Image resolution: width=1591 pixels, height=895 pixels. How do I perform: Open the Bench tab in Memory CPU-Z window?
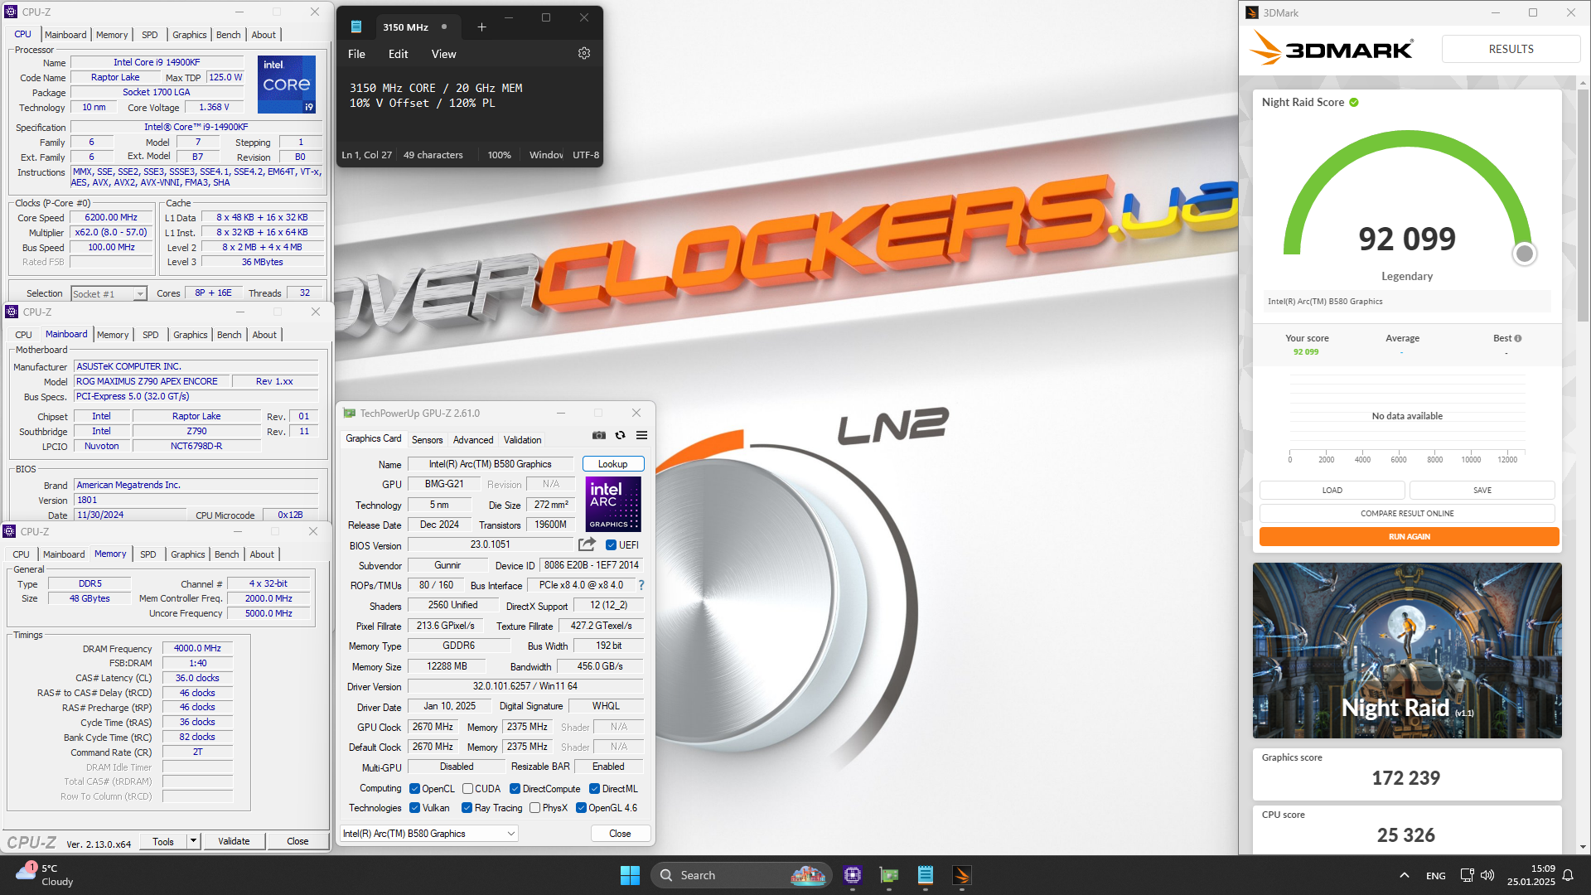click(x=226, y=554)
